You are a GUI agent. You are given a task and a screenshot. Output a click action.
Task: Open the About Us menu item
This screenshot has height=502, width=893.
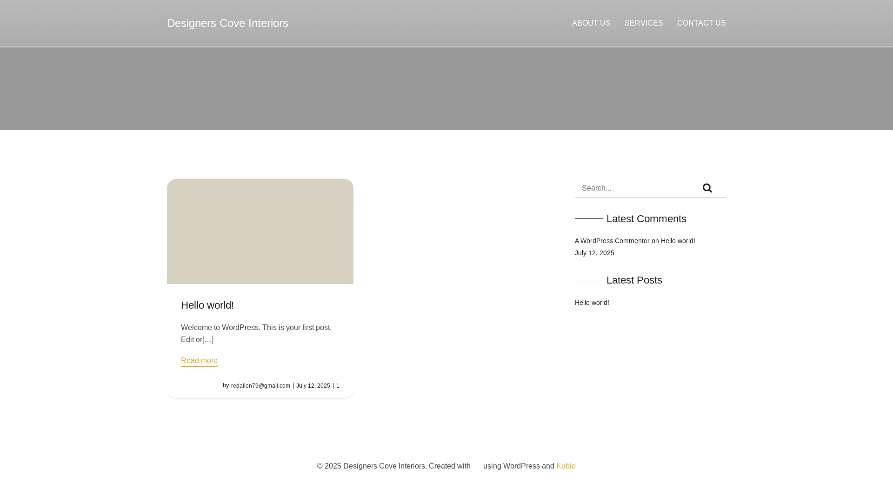click(x=591, y=23)
